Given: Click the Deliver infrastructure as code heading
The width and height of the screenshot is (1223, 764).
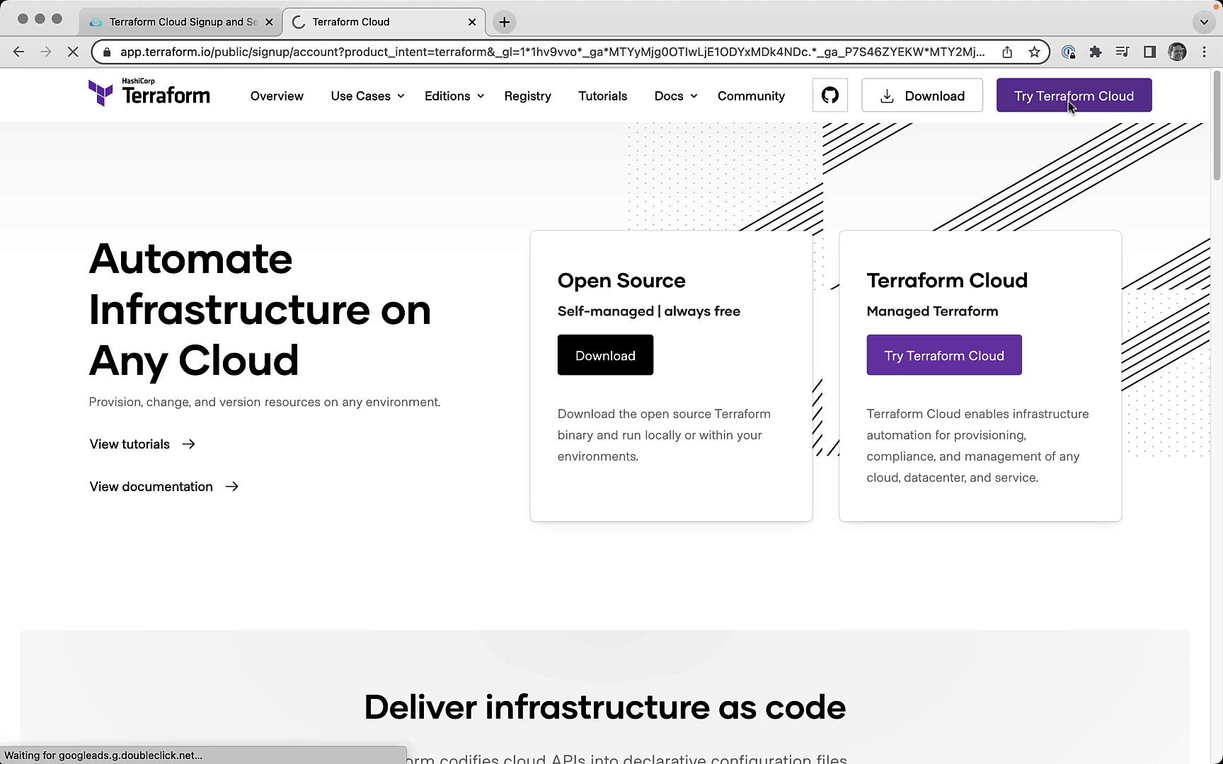Looking at the screenshot, I should pos(605,707).
